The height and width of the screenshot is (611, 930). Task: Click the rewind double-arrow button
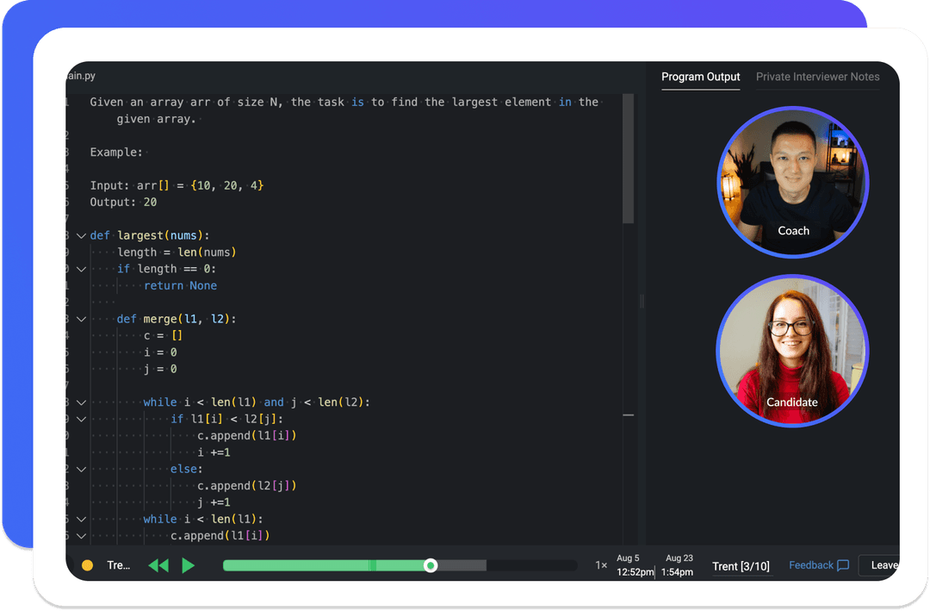point(158,565)
